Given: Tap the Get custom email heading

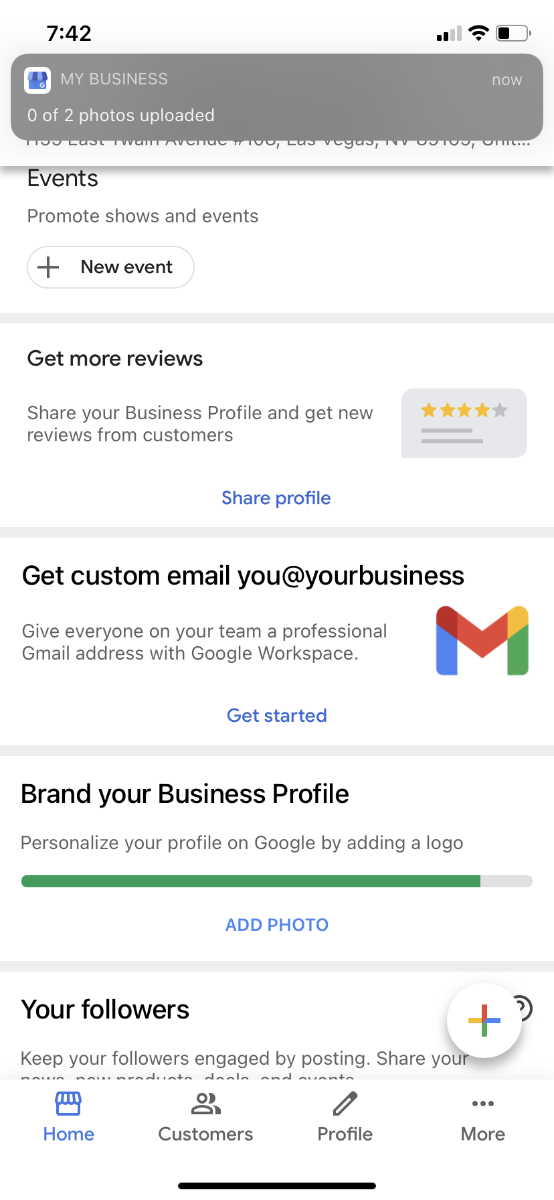Looking at the screenshot, I should [243, 576].
